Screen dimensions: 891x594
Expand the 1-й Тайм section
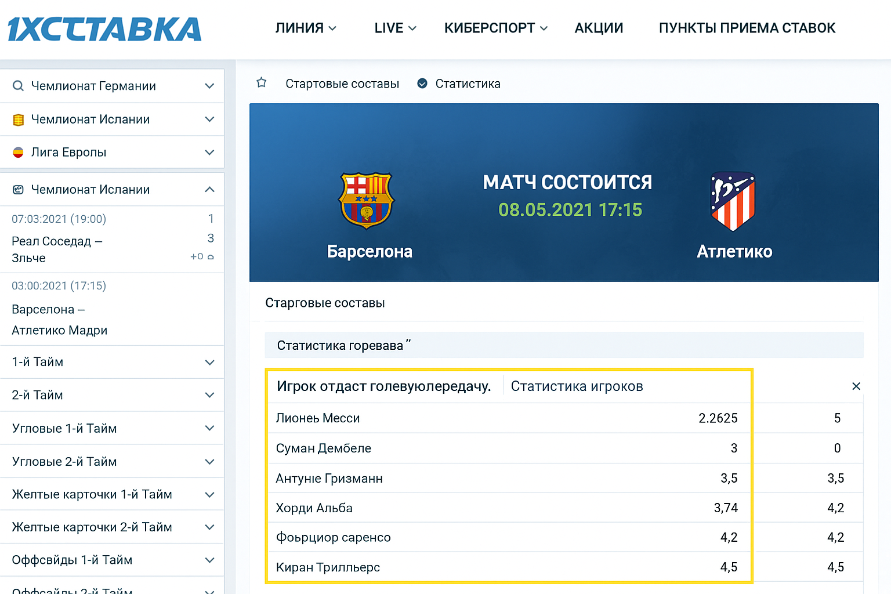tap(209, 362)
